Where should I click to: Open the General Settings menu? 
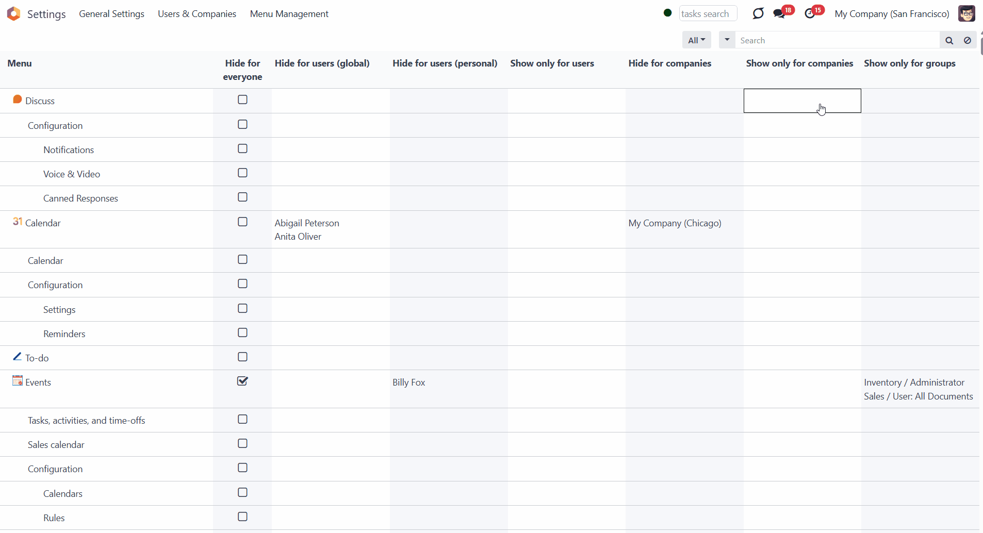pos(111,14)
